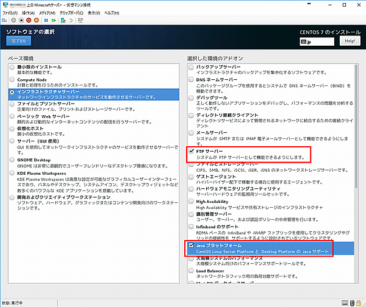
Task: Click the Ctrl+Alt+Del toolbar icon
Action: coord(5,19)
